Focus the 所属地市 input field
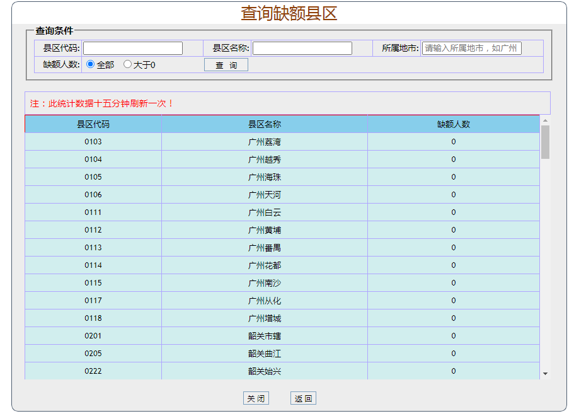 [471, 49]
